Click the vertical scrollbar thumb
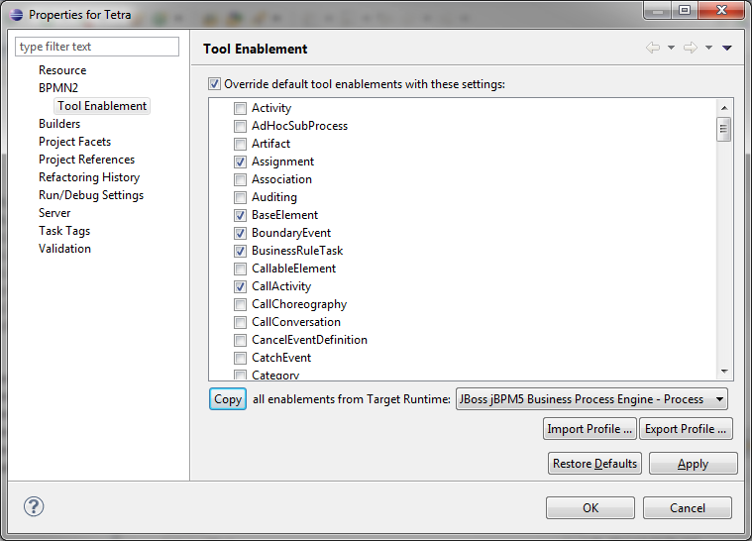The image size is (752, 541). [x=724, y=129]
